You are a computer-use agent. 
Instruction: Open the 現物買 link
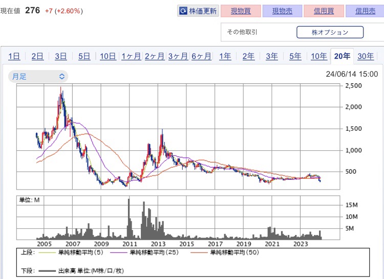(x=241, y=11)
